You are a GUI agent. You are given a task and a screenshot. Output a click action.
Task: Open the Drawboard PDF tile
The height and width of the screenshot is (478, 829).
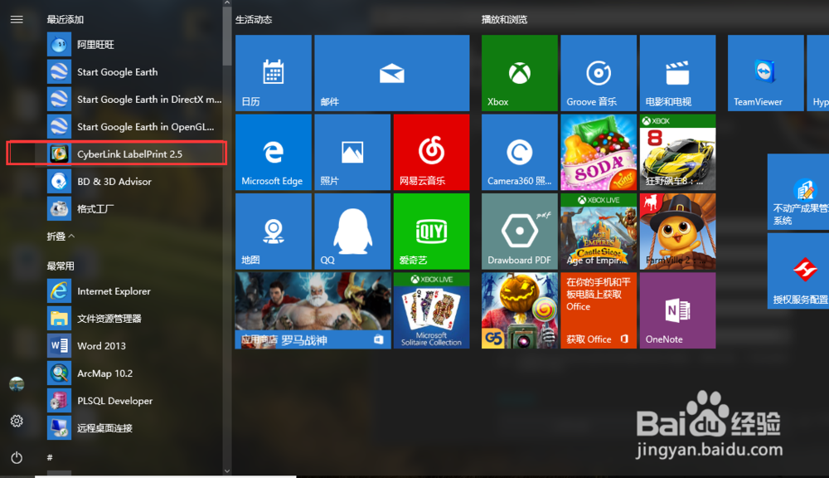[520, 232]
